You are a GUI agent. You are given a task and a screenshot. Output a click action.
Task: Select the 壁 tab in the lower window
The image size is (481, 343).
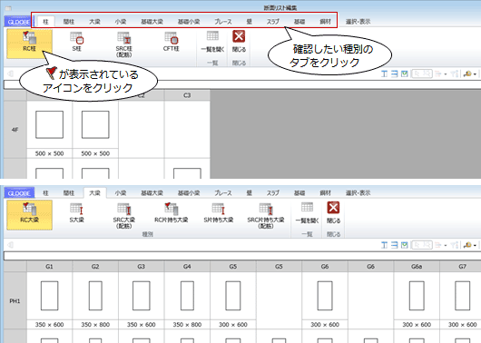click(249, 193)
